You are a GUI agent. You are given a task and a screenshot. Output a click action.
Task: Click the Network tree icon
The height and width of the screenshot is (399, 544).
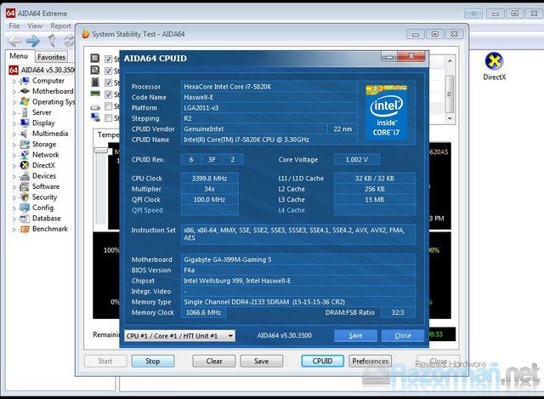pos(25,155)
